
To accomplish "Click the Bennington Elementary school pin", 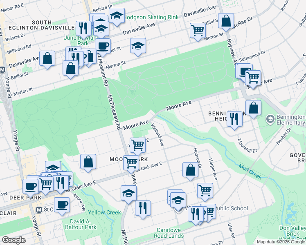I will [x=270, y=119].
